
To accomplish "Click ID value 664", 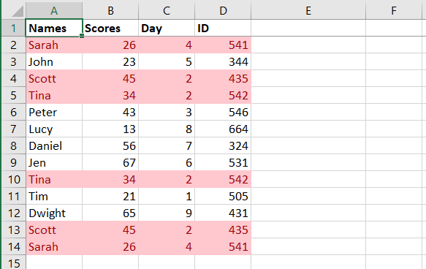I will 223,129.
